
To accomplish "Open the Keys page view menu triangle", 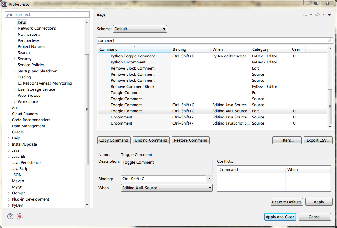I will 329,15.
